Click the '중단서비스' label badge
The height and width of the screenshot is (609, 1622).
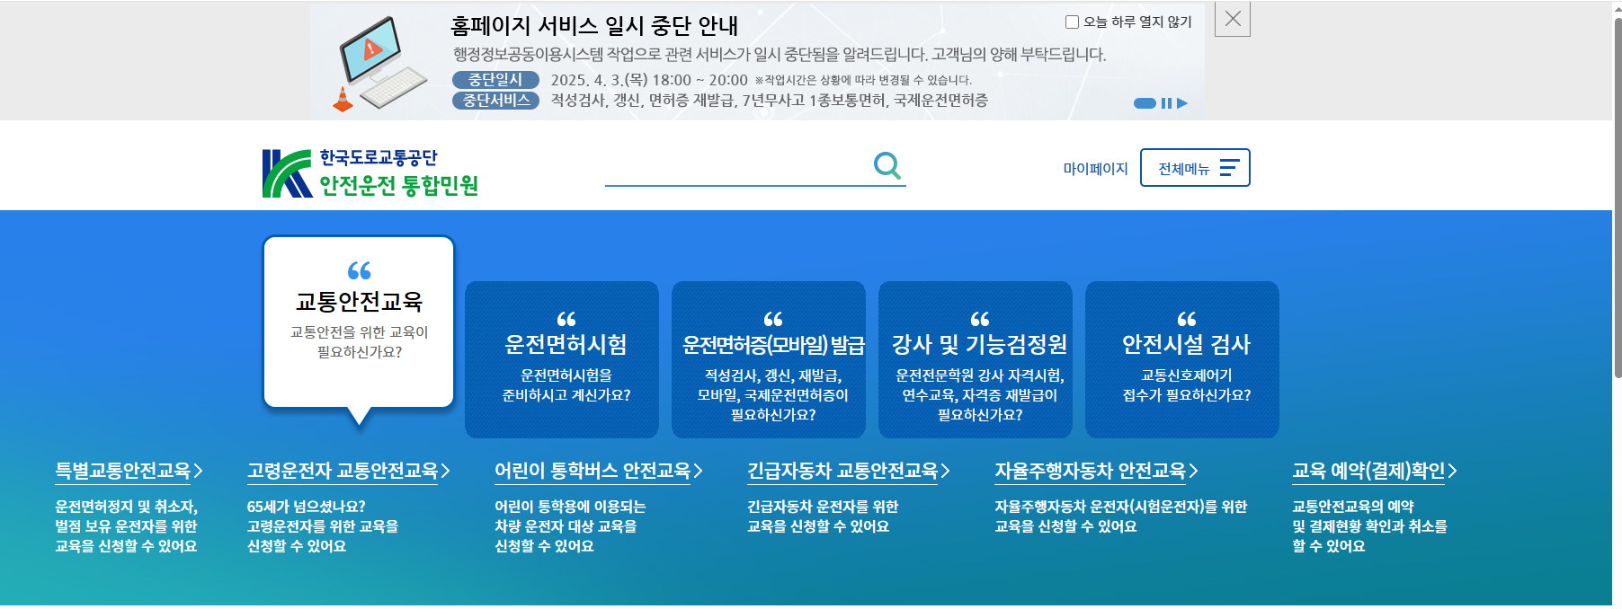[495, 101]
